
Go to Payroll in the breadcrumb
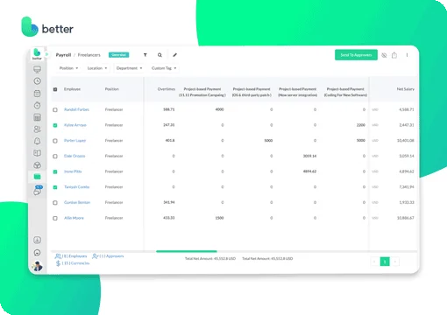tap(63, 55)
